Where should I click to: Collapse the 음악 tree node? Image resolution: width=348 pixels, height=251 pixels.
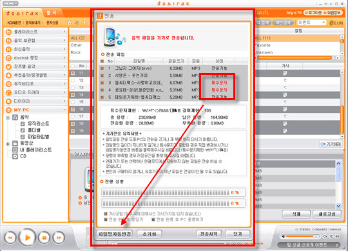[x=8, y=117]
